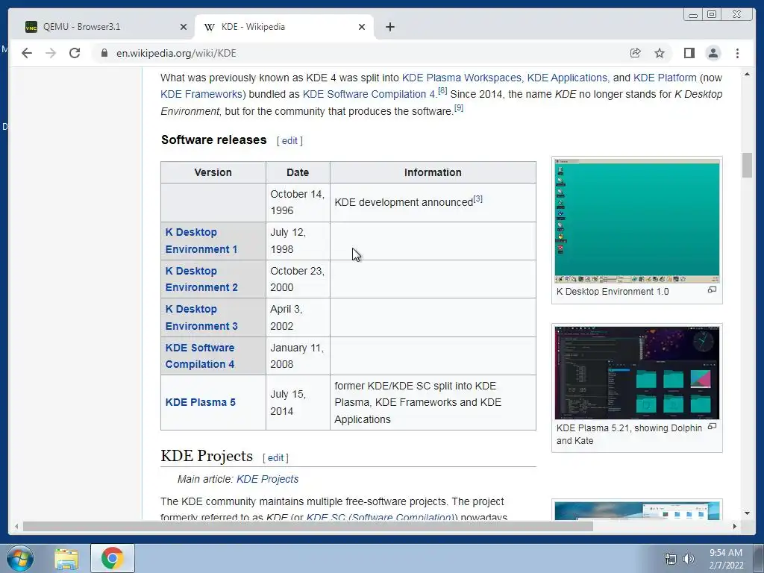Click citation [3] in the table

[478, 198]
